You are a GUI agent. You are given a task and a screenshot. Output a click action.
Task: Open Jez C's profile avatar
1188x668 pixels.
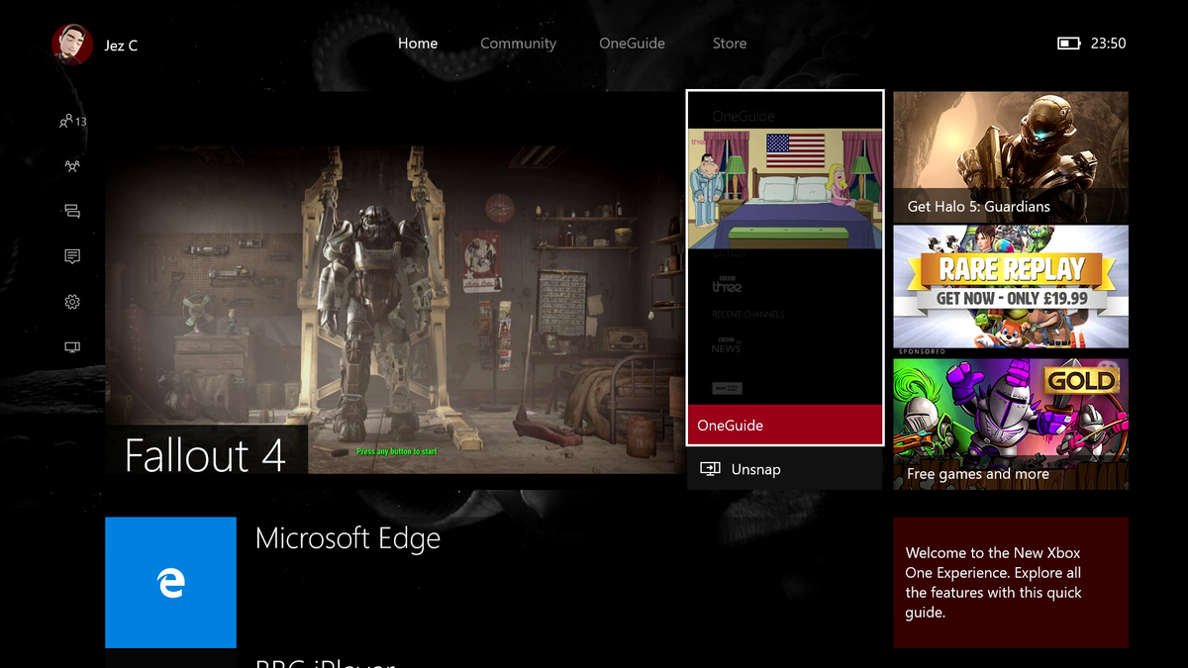[69, 45]
